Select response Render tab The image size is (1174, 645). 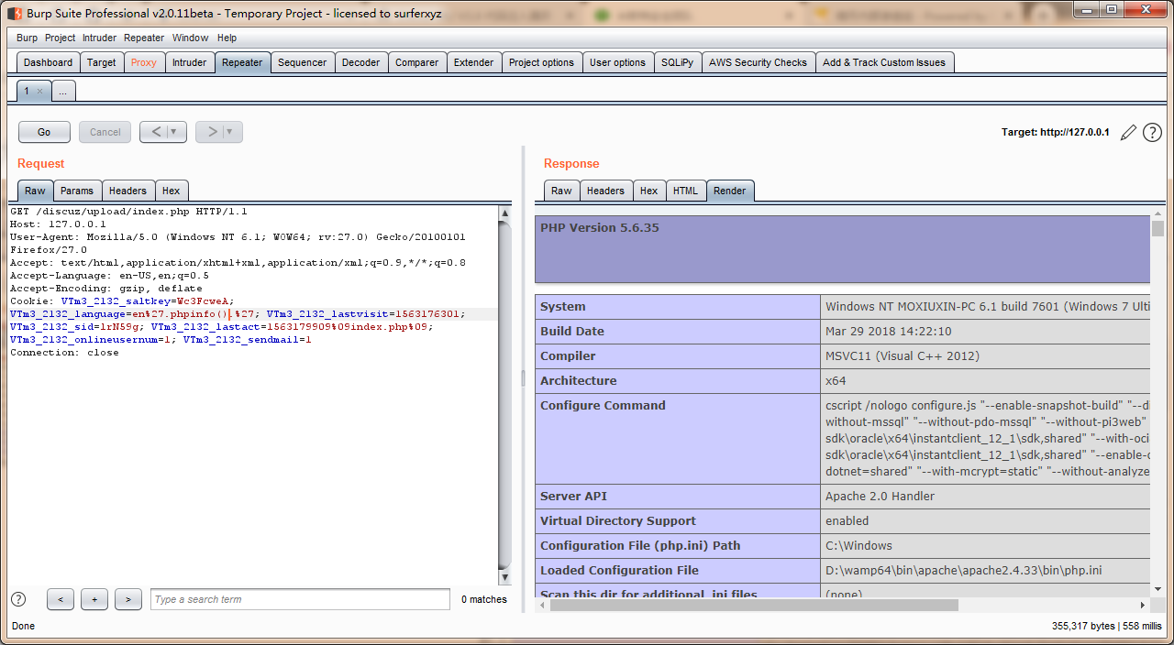(730, 191)
